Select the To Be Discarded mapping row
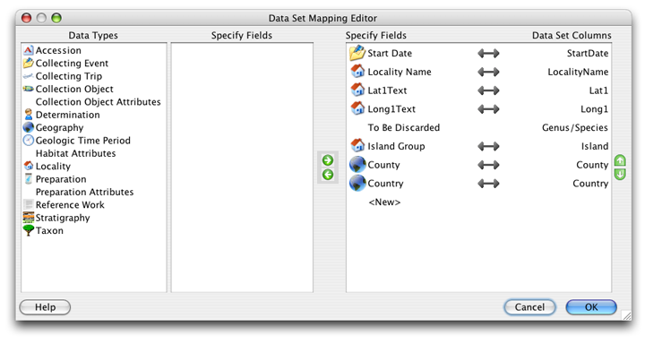This screenshot has height=344, width=645. 478,127
